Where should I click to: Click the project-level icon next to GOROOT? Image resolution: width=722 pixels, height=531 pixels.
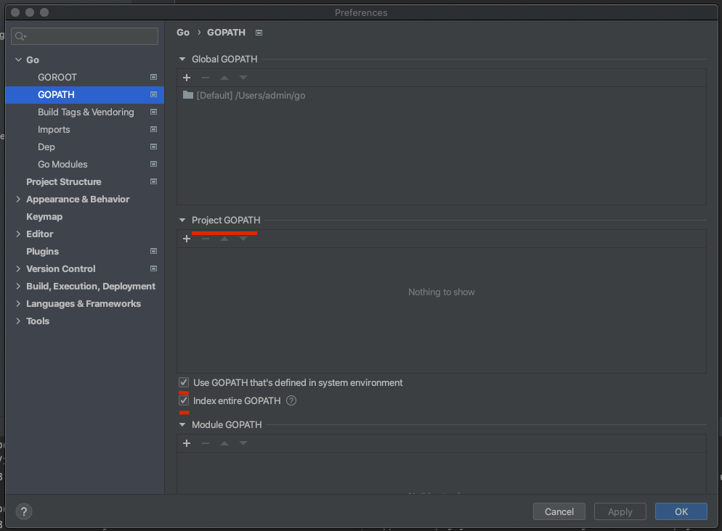click(x=153, y=77)
